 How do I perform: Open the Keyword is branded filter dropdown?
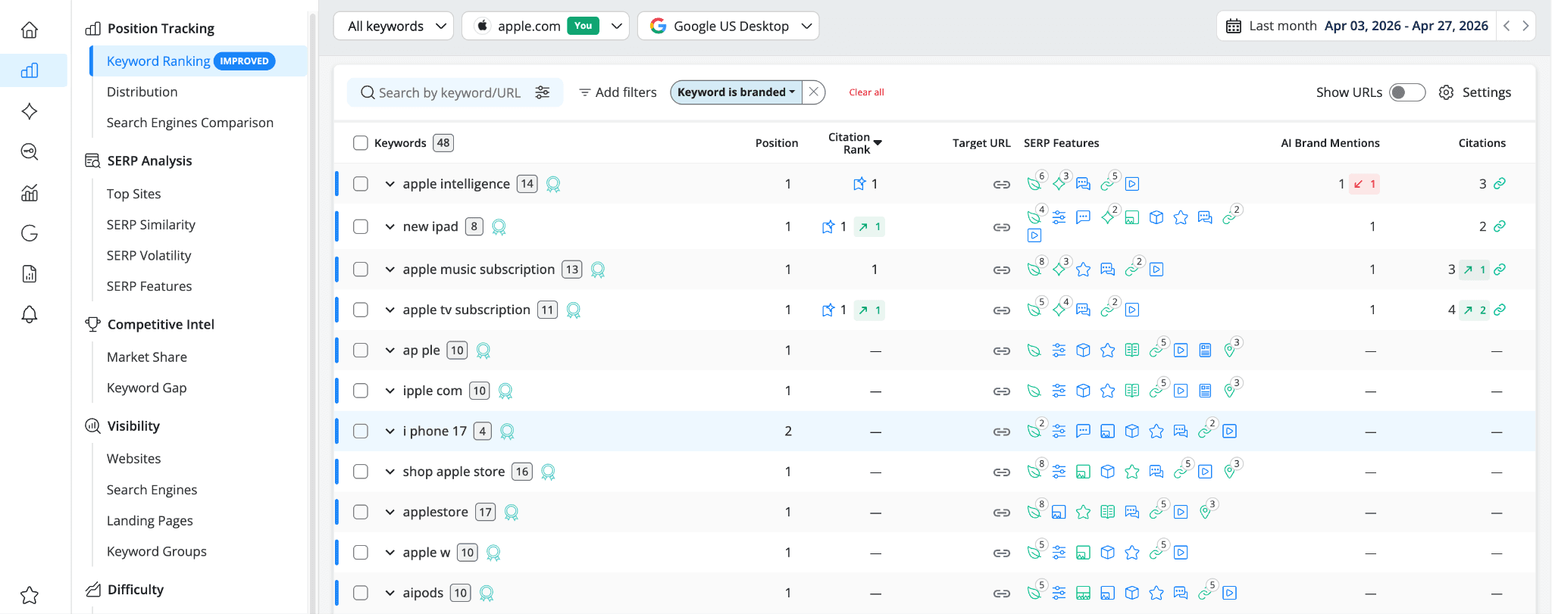pos(736,92)
